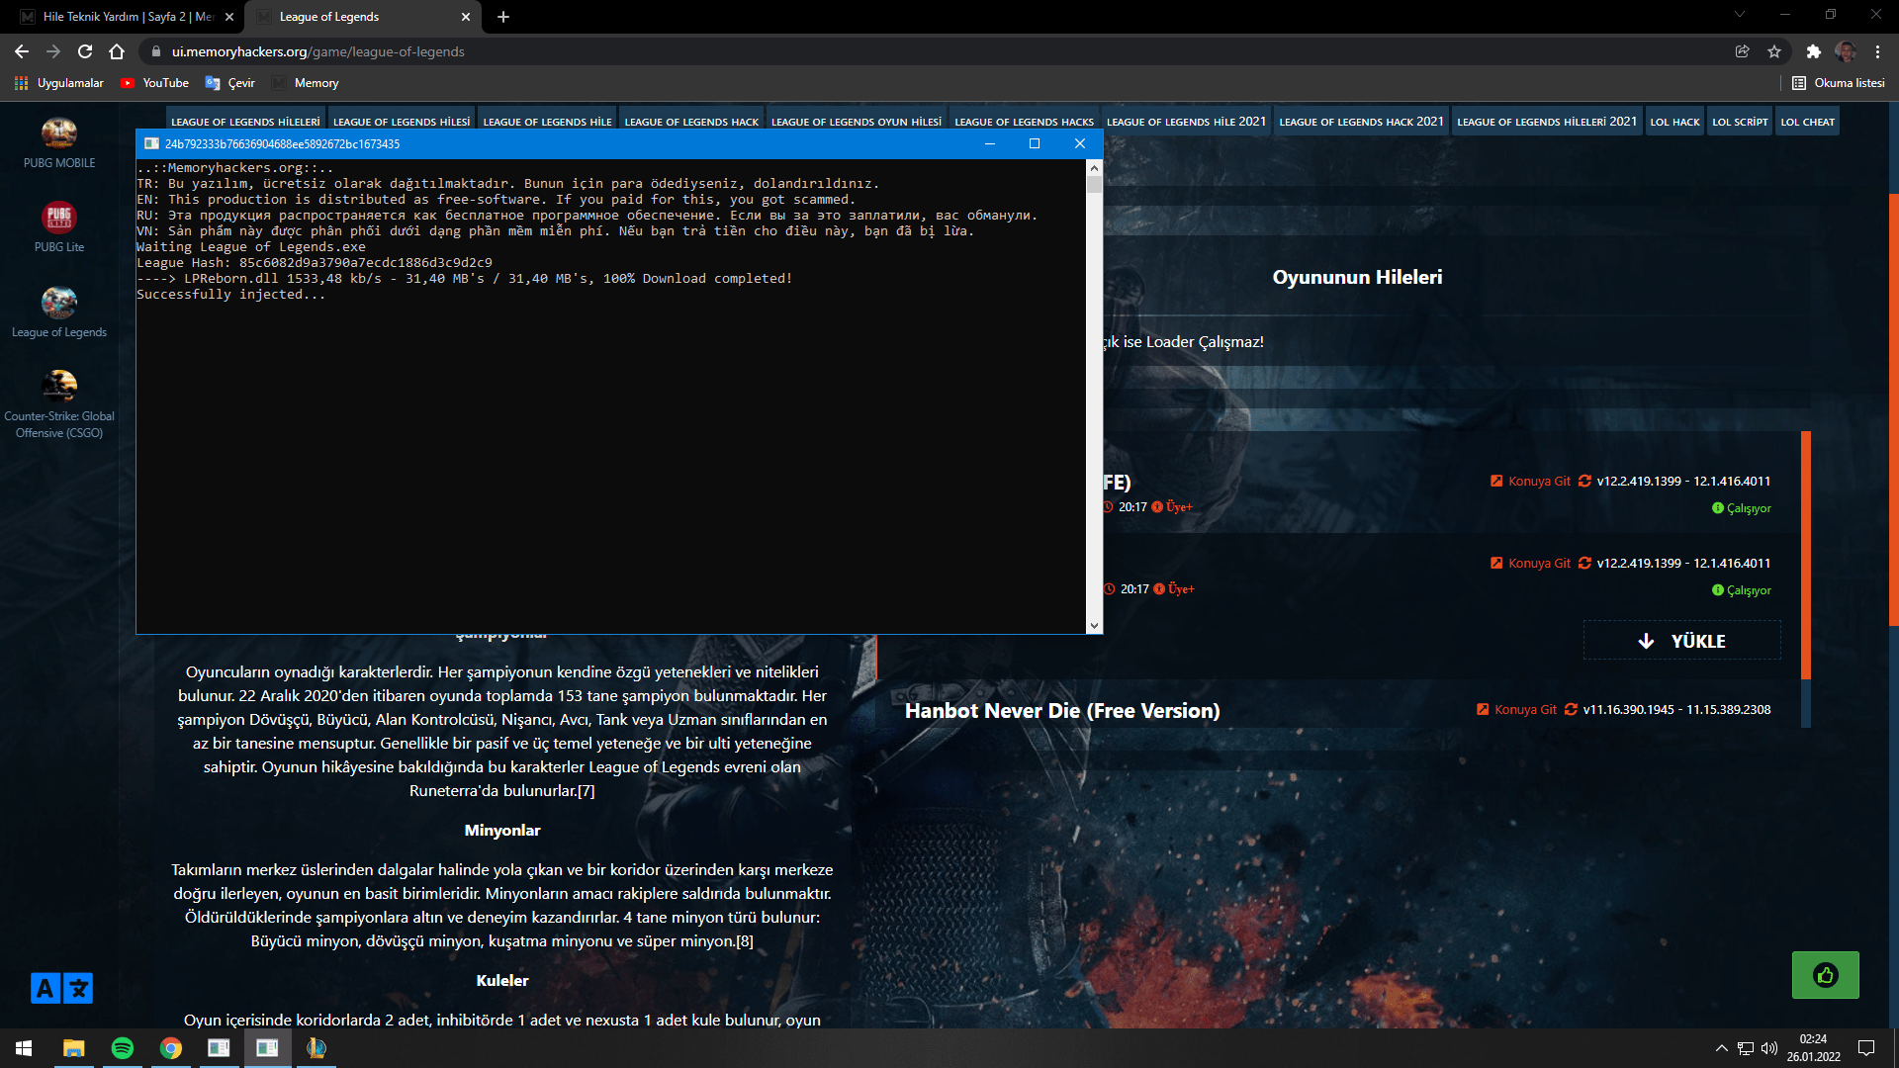Open Konuya Git link for Hanbot Never Die
Viewport: 1899px width, 1068px height.
pyautogui.click(x=1516, y=709)
